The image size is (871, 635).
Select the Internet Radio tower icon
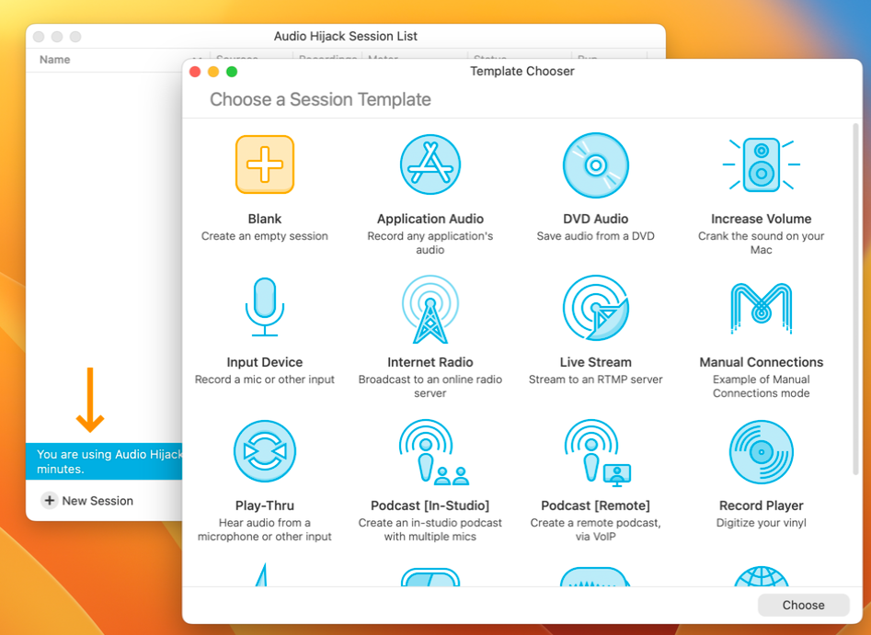(x=430, y=309)
